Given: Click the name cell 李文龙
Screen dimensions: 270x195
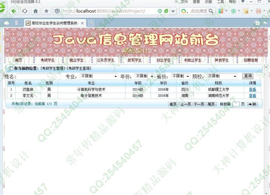Looking at the screenshot, I should pos(28,96).
